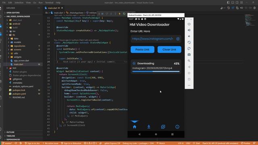Viewport: 258px width, 145px height.
Task: Trigger hot reload lightning icon
Action: click(x=120, y=14)
